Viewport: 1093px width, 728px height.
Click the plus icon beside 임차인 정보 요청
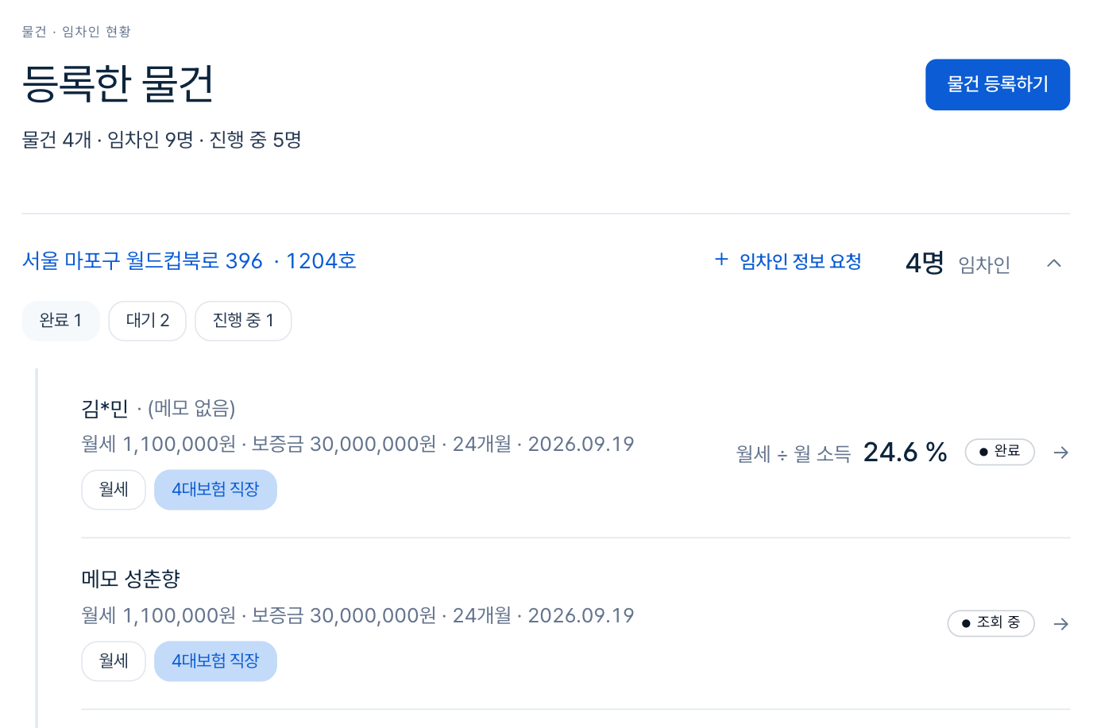[x=721, y=260]
